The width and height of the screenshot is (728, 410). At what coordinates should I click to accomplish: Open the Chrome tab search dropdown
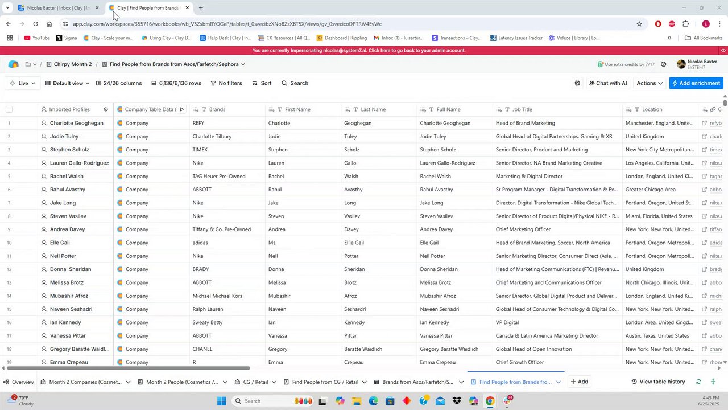pos(7,8)
